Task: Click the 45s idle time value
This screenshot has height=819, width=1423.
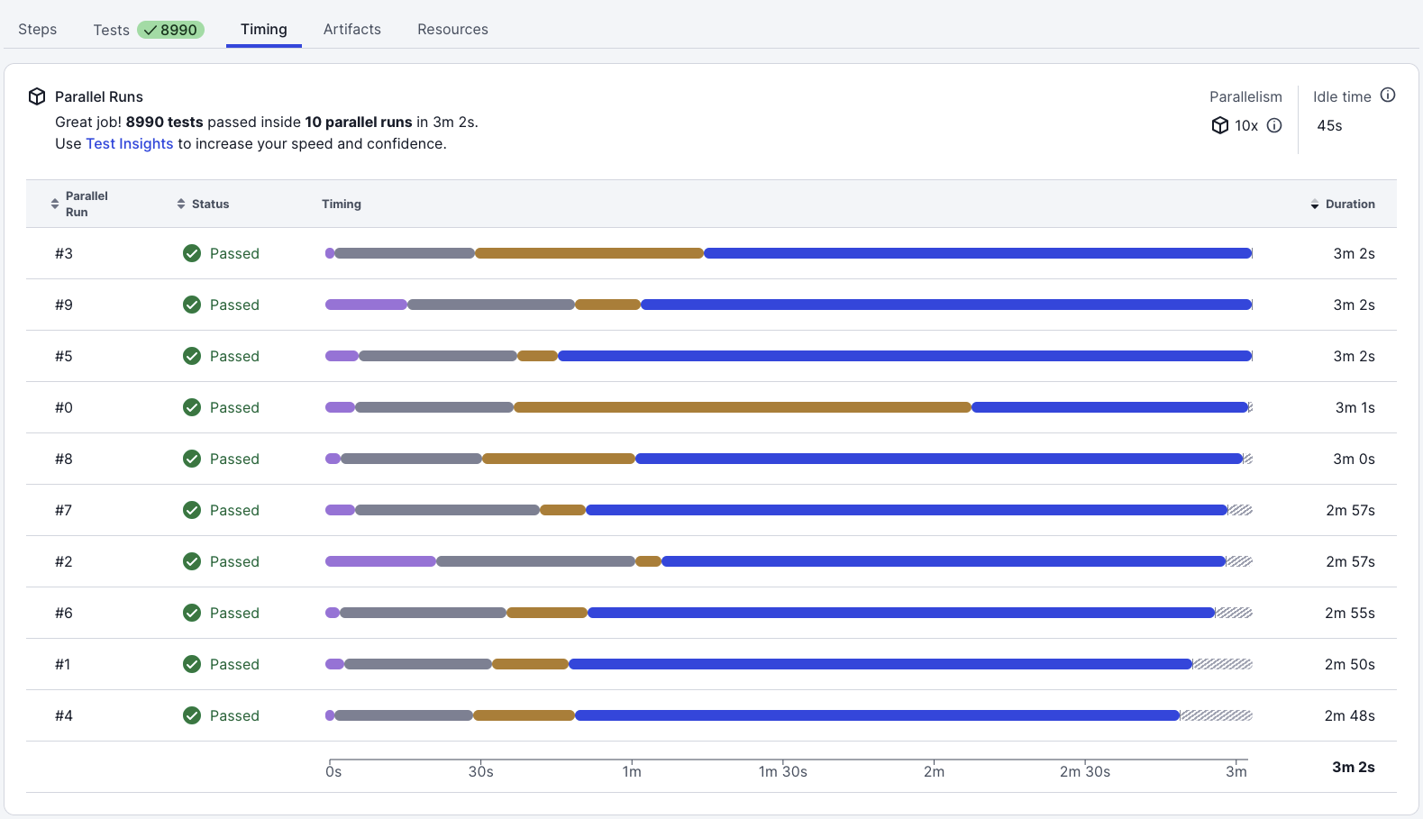Action: coord(1329,125)
